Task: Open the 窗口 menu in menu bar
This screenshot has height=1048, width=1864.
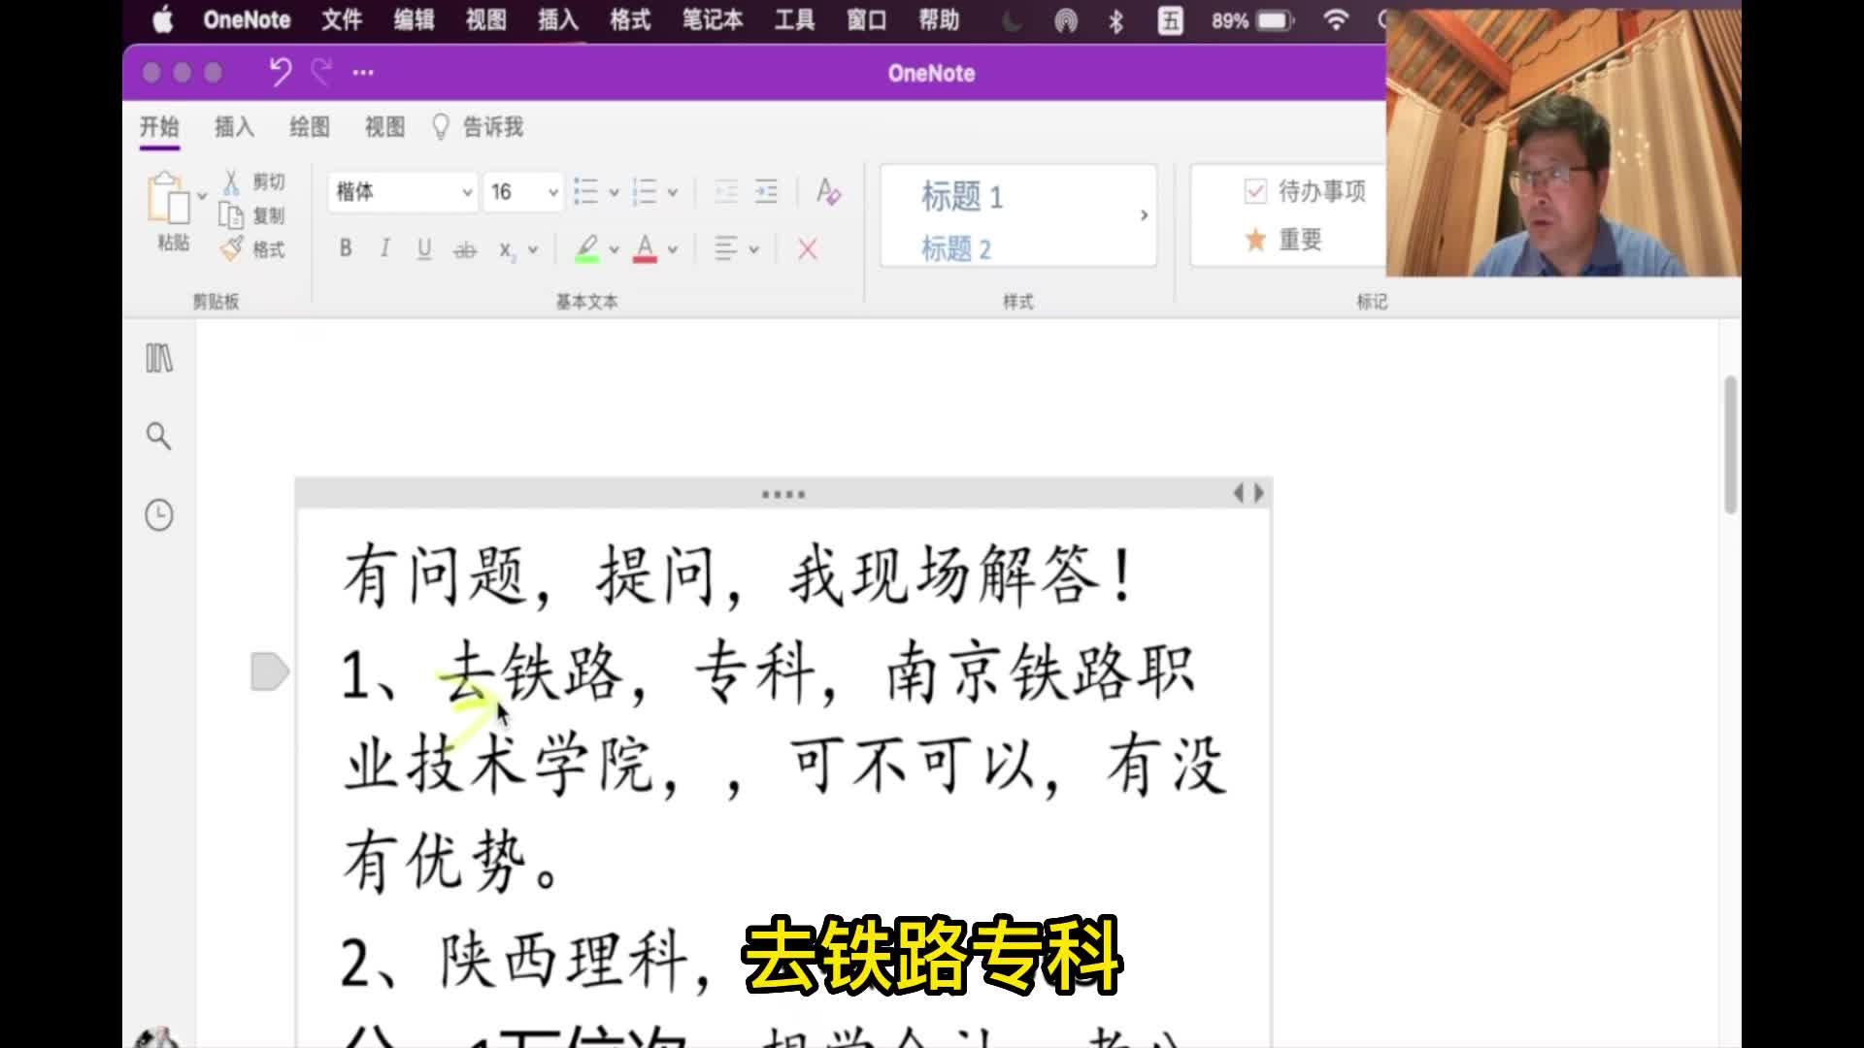Action: click(x=867, y=20)
